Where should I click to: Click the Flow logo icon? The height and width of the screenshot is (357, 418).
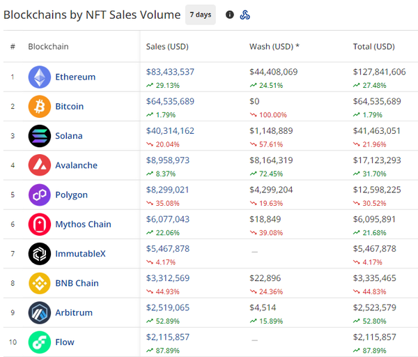click(x=39, y=342)
